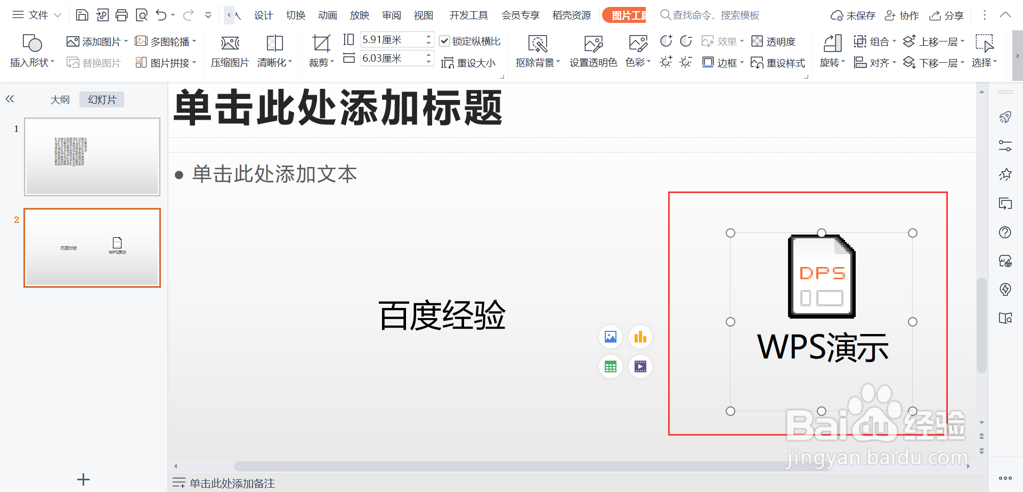Click Reset Size button

click(468, 63)
